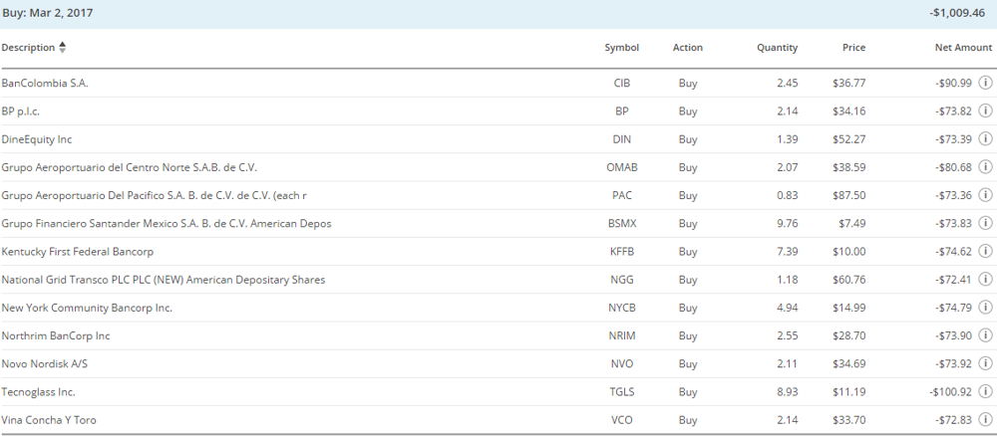Click the Net Amount column header
The height and width of the screenshot is (436, 997).
[x=963, y=48]
